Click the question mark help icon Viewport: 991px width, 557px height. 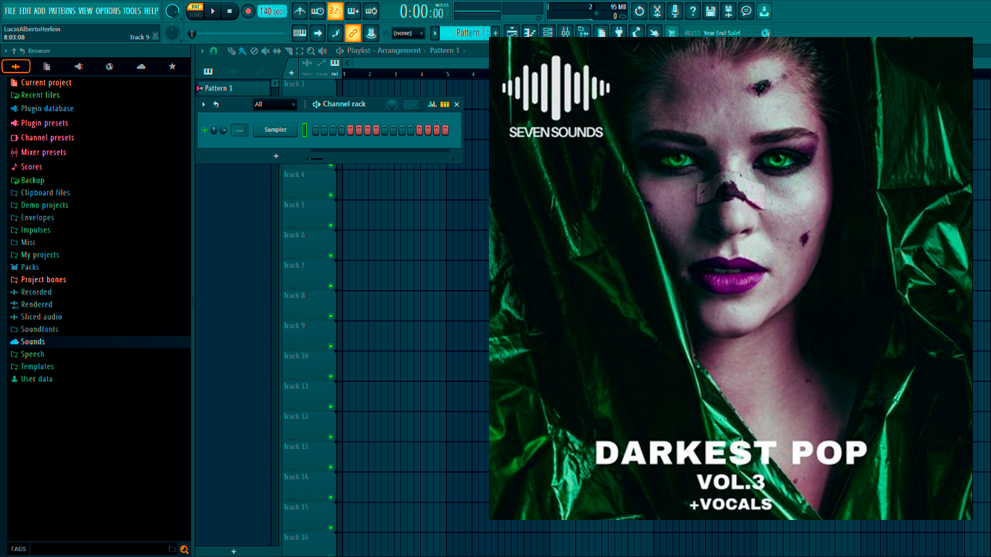point(693,11)
